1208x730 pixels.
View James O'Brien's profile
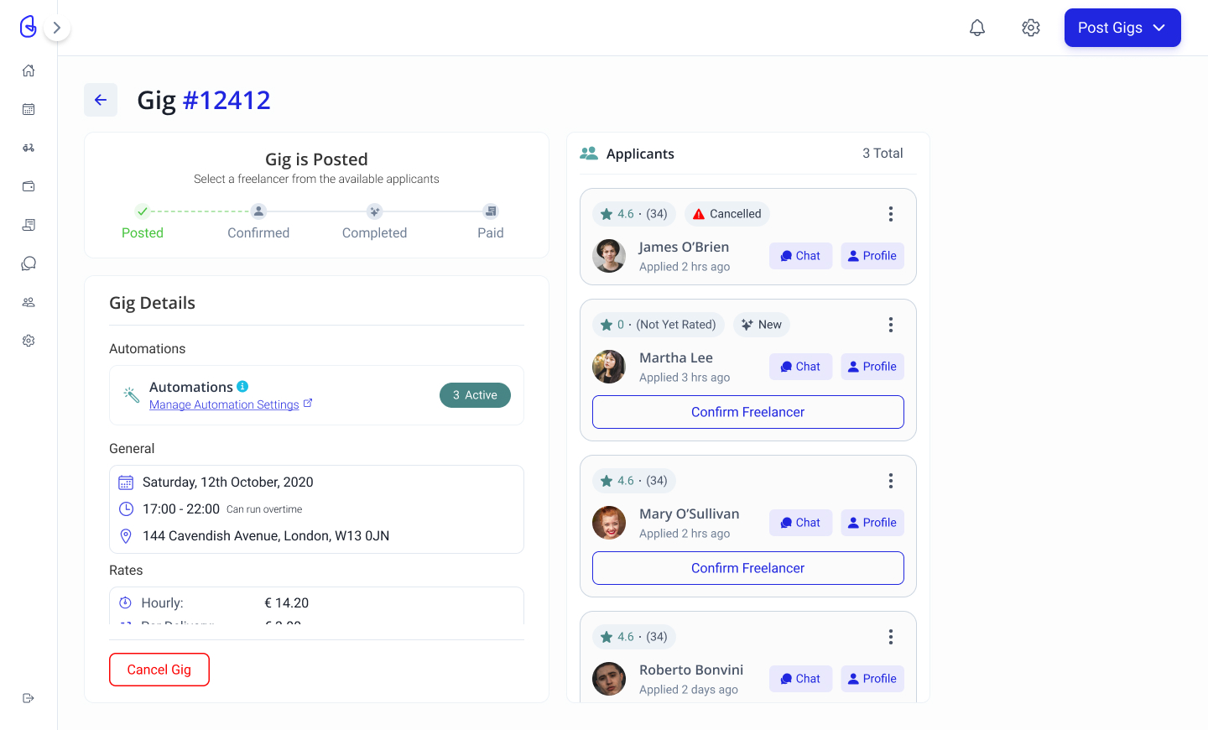point(872,256)
